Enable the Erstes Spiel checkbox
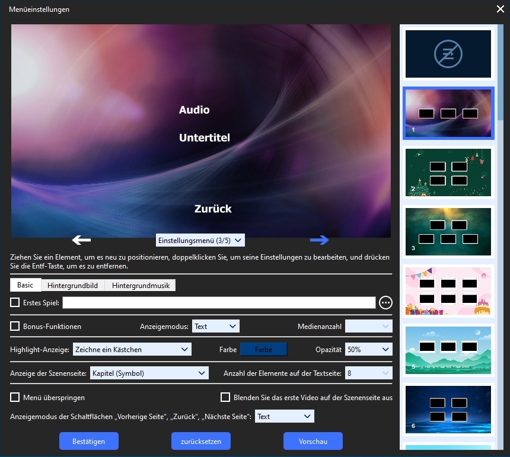The height and width of the screenshot is (457, 510). 15,303
